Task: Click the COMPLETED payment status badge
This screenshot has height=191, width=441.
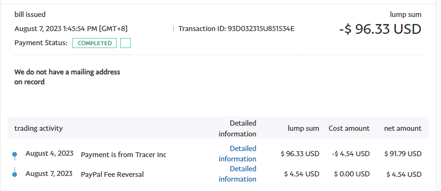Action: click(x=94, y=43)
